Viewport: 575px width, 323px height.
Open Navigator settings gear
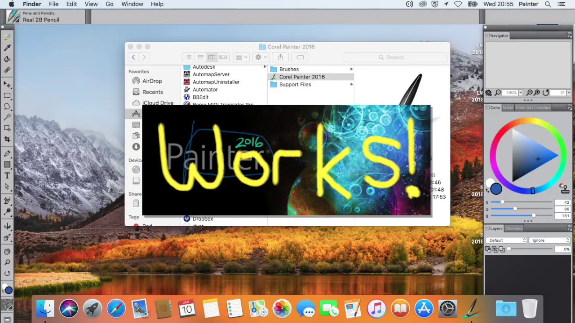coord(489,92)
